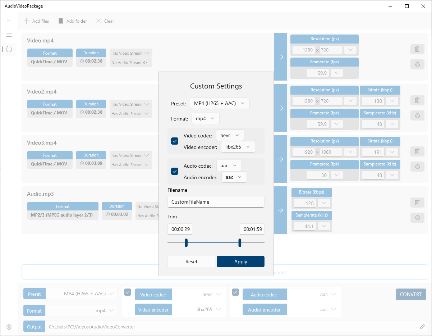The width and height of the screenshot is (432, 336).
Task: Click the Filename field with CustomFileName
Action: click(216, 202)
